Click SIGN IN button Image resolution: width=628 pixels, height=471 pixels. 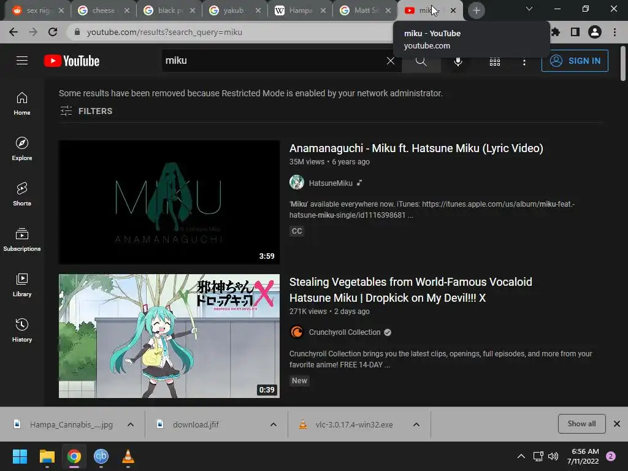click(575, 61)
